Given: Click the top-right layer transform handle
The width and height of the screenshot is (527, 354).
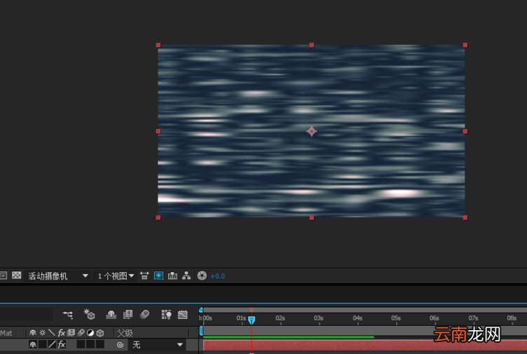Looking at the screenshot, I should pos(465,45).
